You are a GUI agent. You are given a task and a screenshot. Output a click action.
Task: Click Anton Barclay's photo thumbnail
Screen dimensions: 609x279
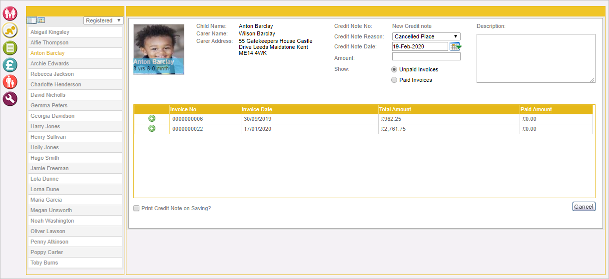159,49
